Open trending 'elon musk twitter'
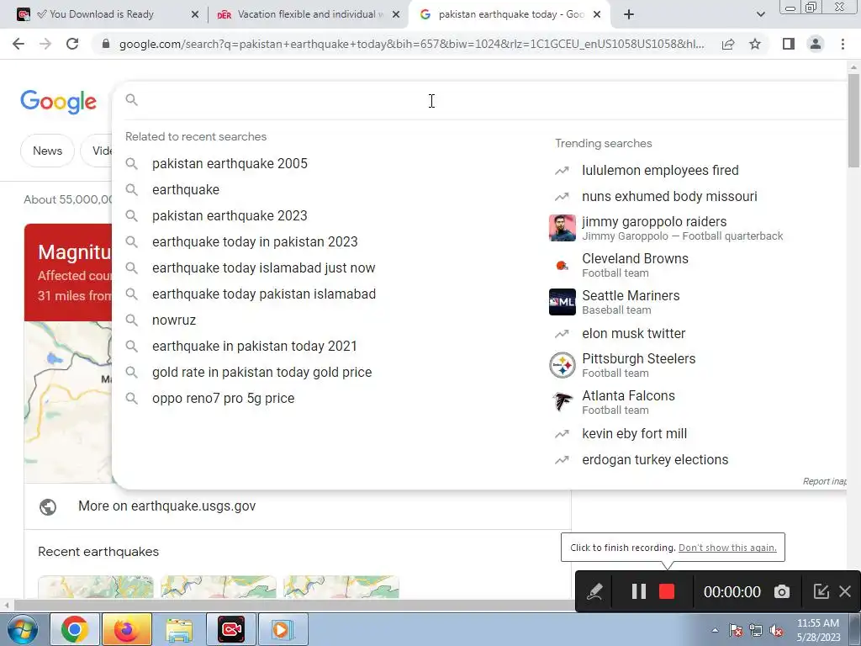This screenshot has width=861, height=646. click(x=634, y=333)
